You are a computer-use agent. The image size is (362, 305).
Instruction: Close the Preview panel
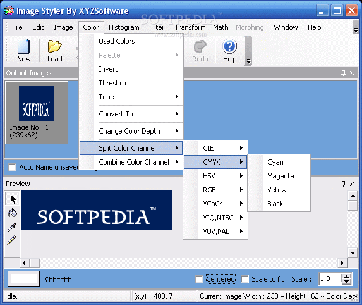(x=352, y=184)
